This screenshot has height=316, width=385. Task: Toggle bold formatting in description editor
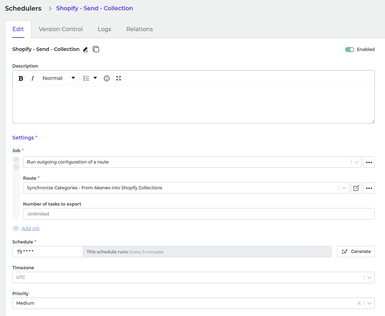coord(21,78)
